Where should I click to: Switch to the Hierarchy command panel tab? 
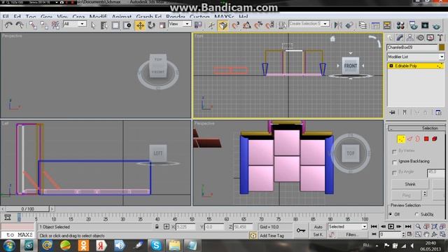click(410, 38)
